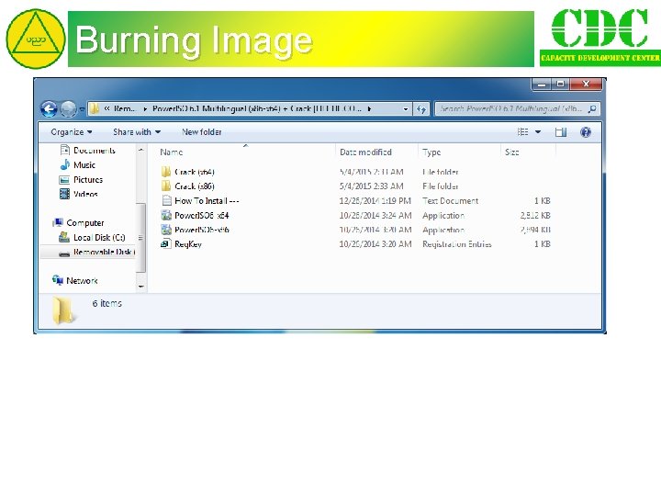Open the Share with menu
Screen dimensions: 661x496
137,132
